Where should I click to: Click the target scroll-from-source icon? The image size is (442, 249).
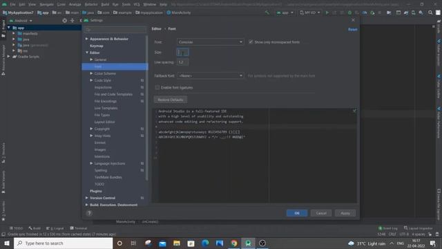(x=64, y=21)
